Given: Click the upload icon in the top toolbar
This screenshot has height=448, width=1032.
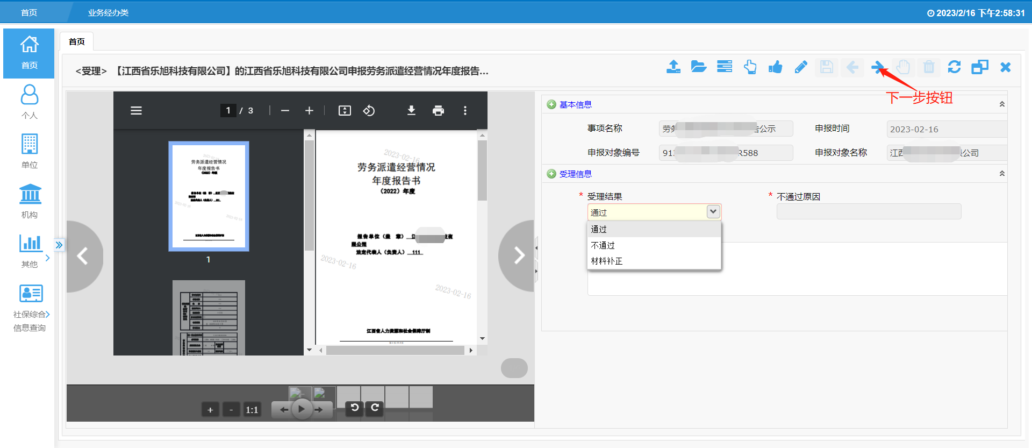Looking at the screenshot, I should point(673,67).
